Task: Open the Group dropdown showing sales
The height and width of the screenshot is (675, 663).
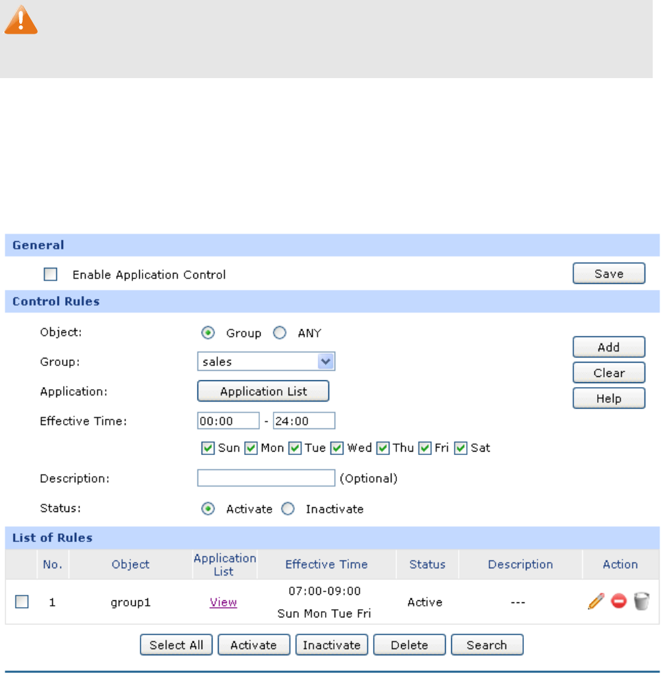Action: pyautogui.click(x=266, y=362)
